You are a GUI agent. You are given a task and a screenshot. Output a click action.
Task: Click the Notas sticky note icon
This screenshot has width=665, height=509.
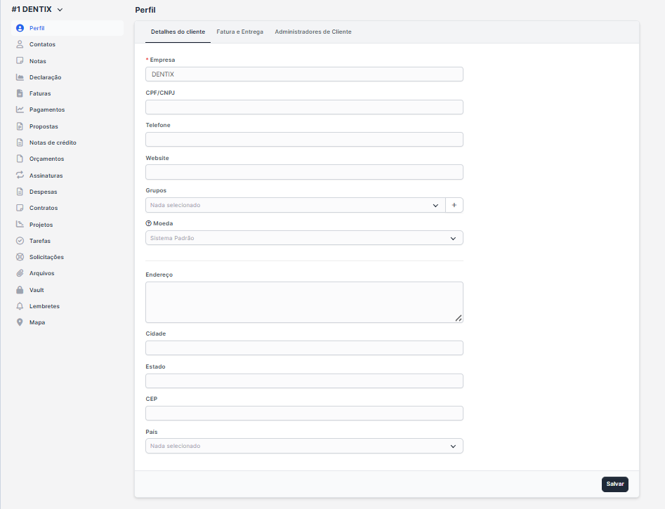tap(20, 61)
